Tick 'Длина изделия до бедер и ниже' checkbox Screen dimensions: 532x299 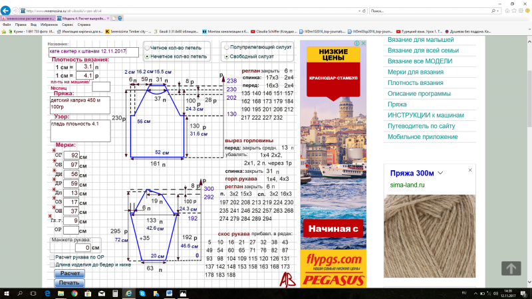(53, 264)
